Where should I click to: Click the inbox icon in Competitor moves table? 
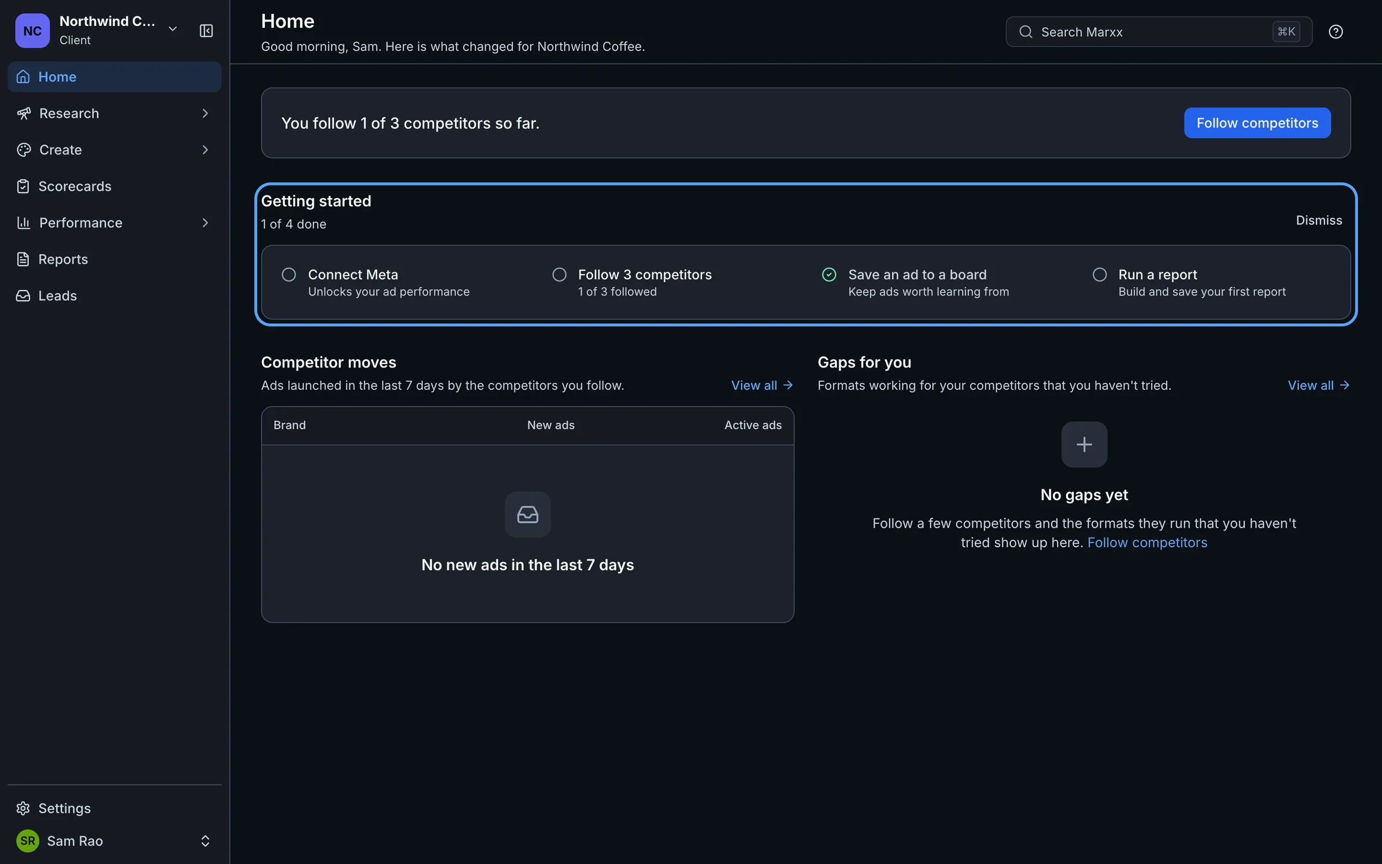click(527, 514)
